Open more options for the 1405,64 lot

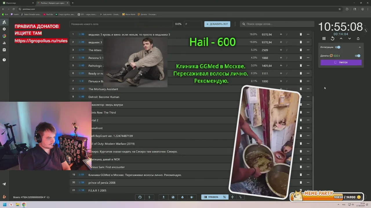(x=308, y=66)
